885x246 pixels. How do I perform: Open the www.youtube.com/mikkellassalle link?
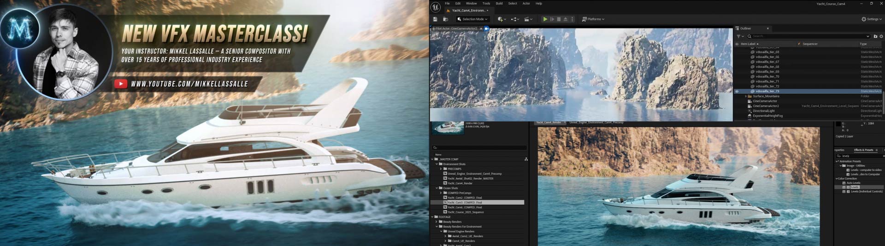[189, 84]
